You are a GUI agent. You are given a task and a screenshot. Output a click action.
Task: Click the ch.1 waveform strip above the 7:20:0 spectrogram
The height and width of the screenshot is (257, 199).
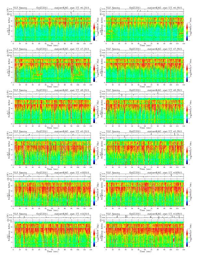tap(52, 53)
